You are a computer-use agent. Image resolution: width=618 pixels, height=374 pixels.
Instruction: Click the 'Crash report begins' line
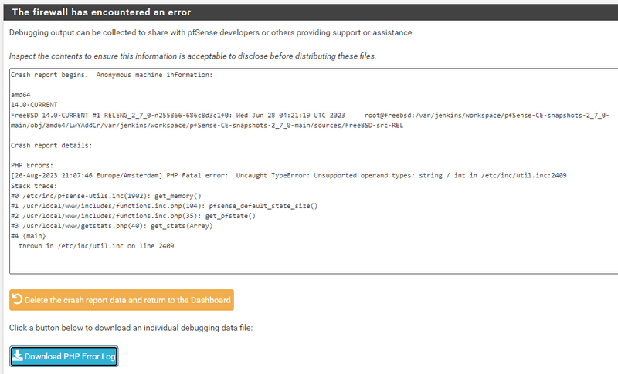click(x=111, y=75)
